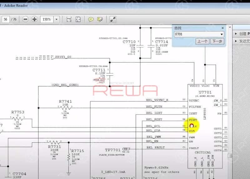
Task: Click the U7701 chip label
Action: pos(205,92)
